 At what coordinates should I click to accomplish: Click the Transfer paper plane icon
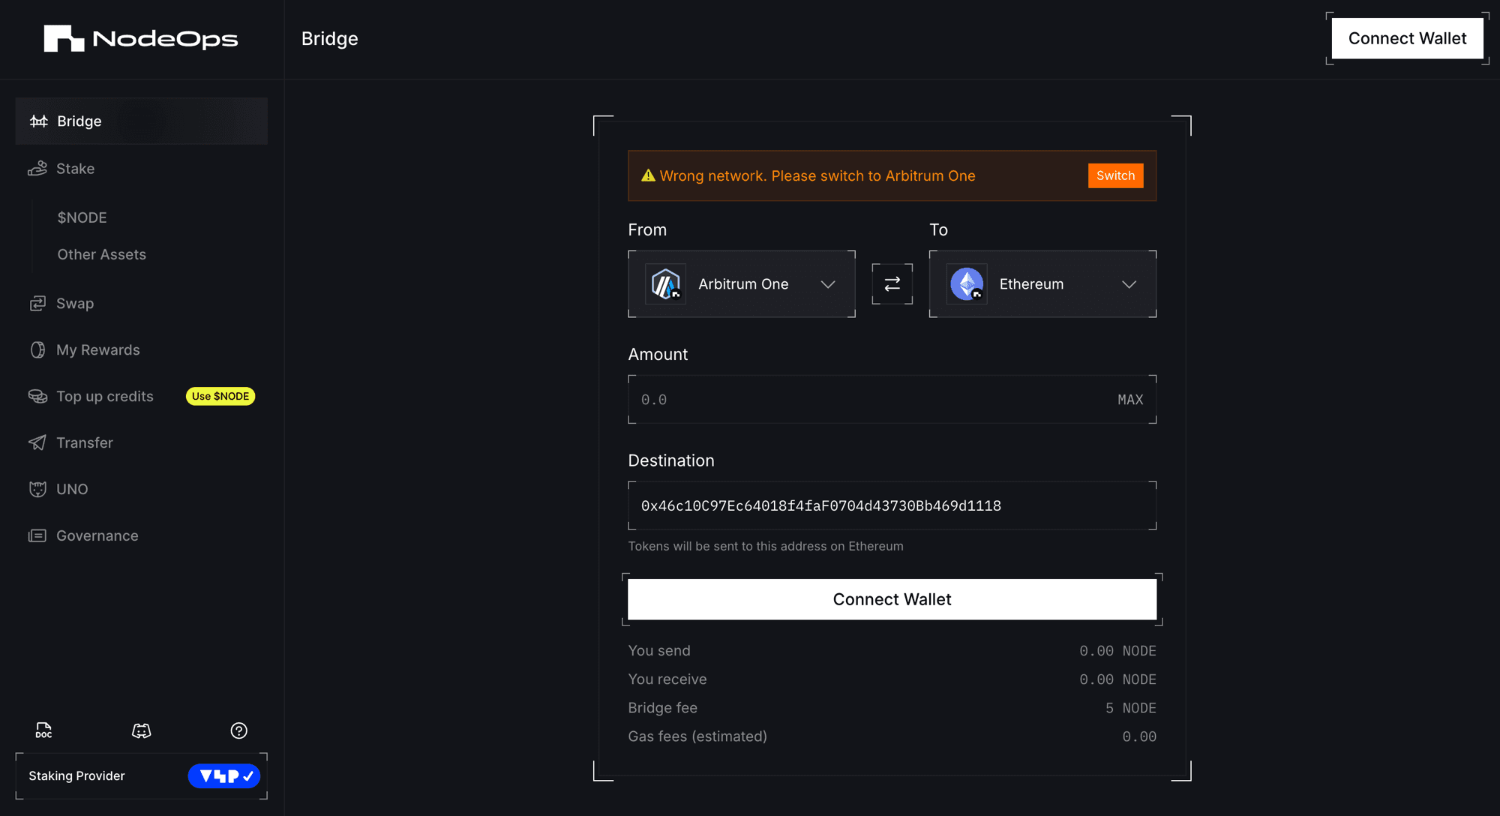point(37,443)
